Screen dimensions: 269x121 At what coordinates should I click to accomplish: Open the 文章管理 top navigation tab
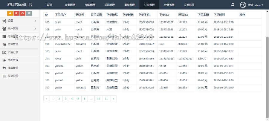(x=70, y=5)
